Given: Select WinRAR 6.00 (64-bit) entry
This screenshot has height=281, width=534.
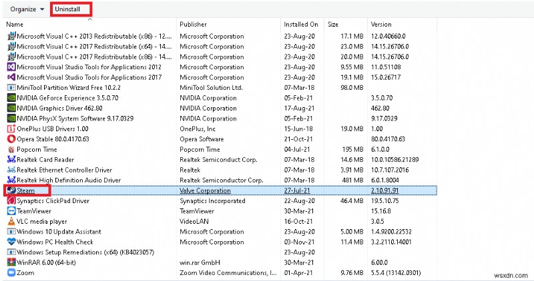Looking at the screenshot, I should pos(46,262).
